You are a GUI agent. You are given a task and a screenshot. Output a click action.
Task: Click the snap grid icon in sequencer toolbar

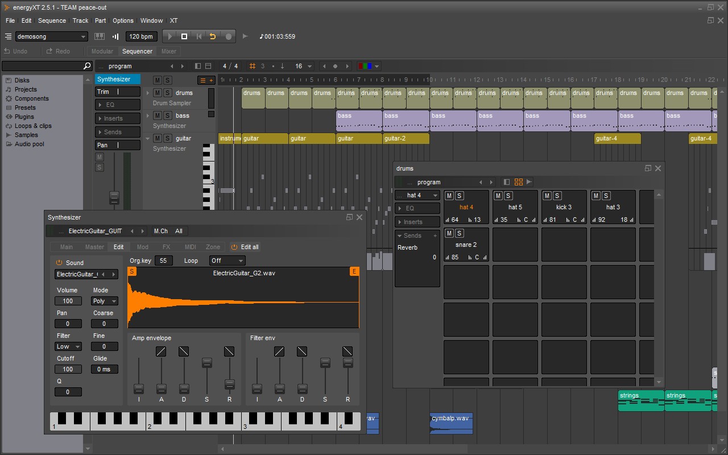253,66
